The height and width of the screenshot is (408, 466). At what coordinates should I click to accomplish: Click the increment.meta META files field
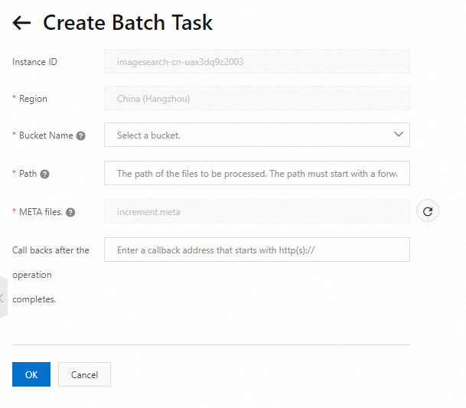[x=256, y=211]
